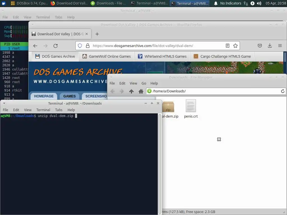Image resolution: width=287 pixels, height=215 pixels.
Task: Switch to DOSBox 0.74 in the taskbar
Action: (29, 3)
